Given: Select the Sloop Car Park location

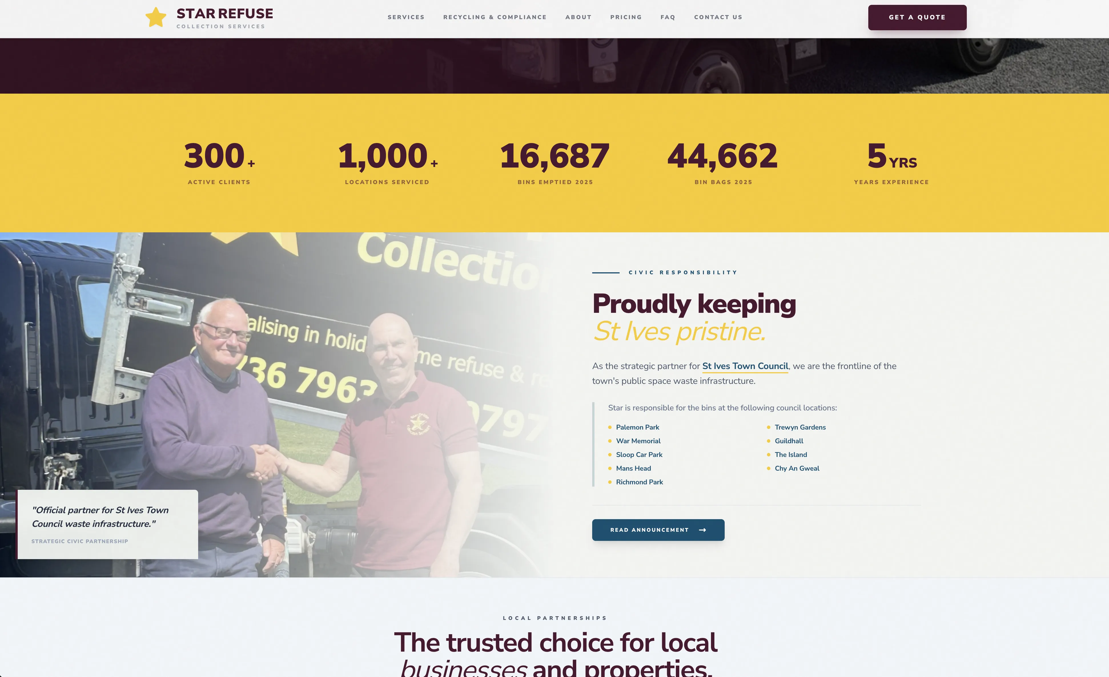Looking at the screenshot, I should (x=639, y=455).
